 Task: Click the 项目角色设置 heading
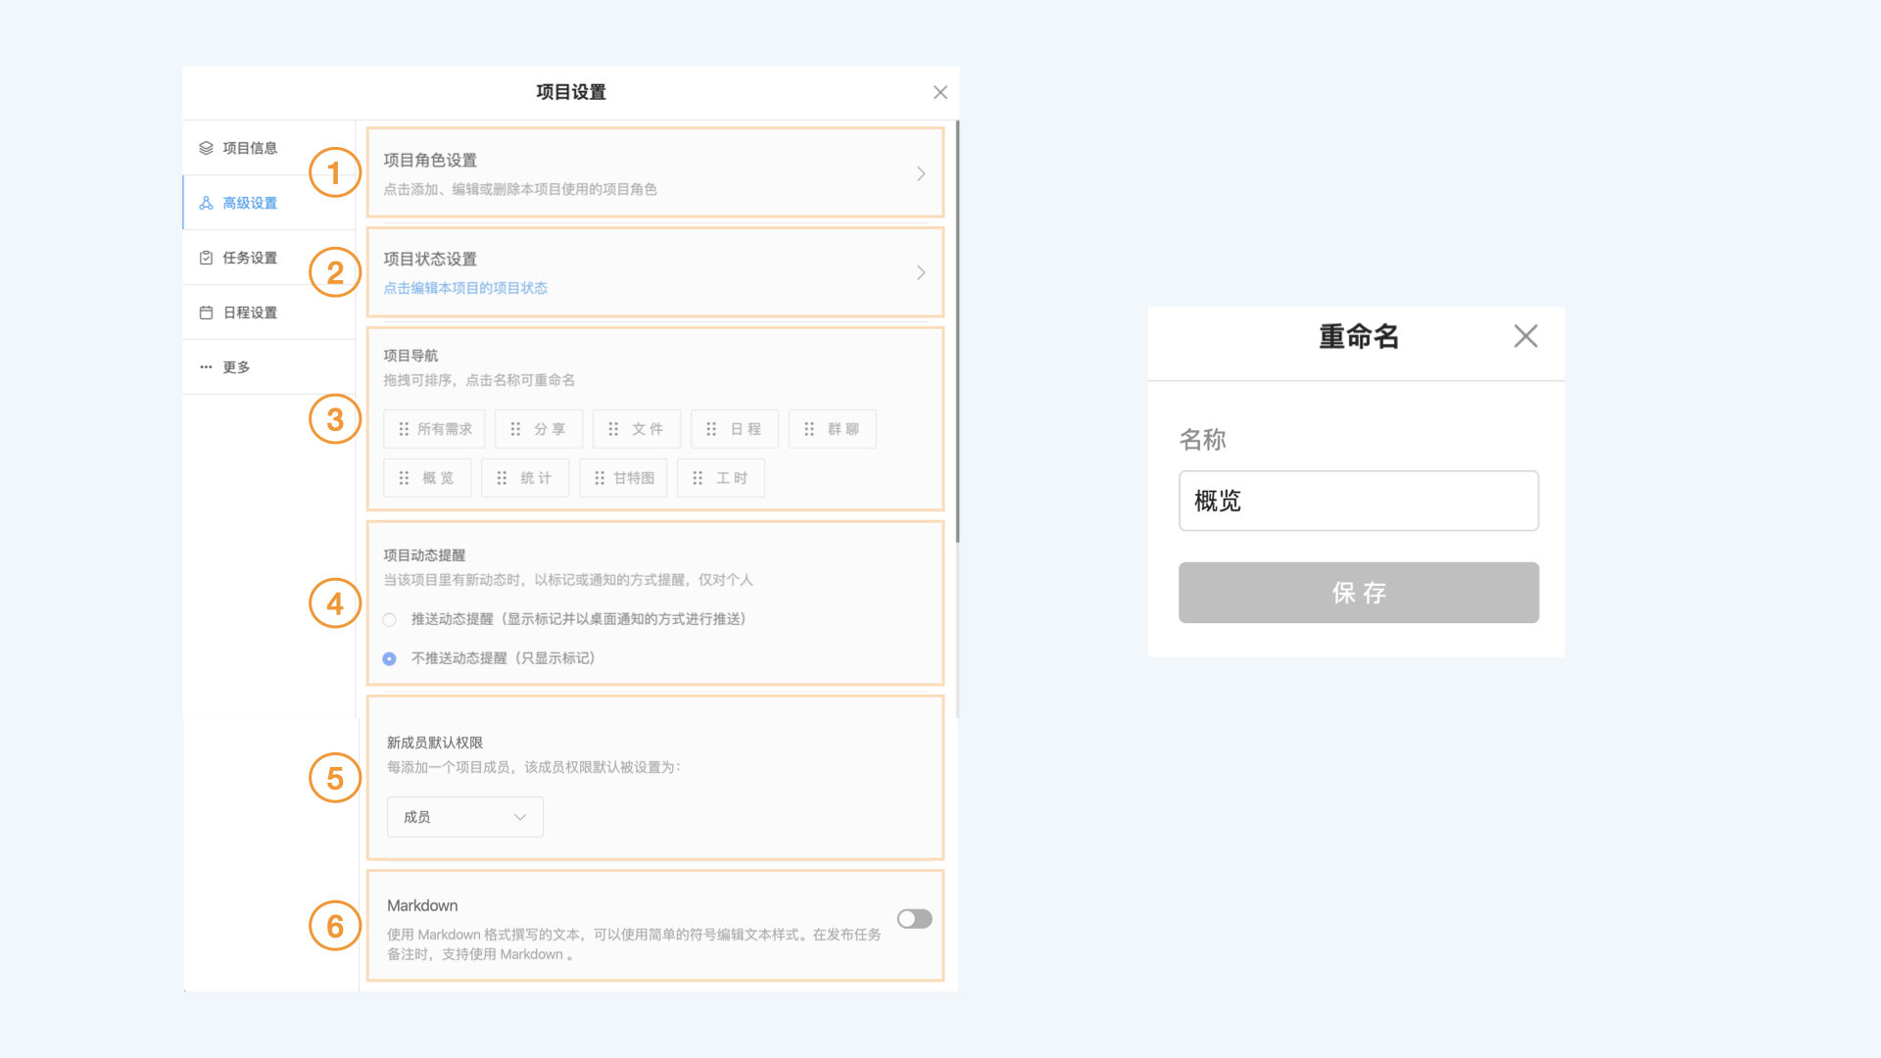tap(430, 160)
